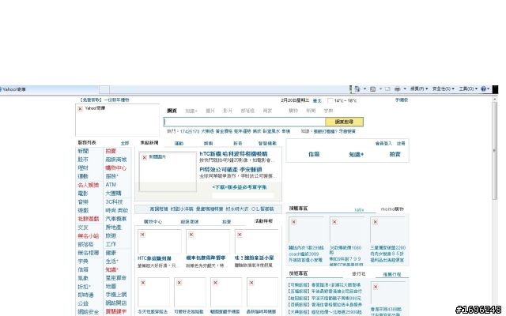Open 汽車機車 in the services list
Viewport: 506px width, 316px height.
[116, 219]
